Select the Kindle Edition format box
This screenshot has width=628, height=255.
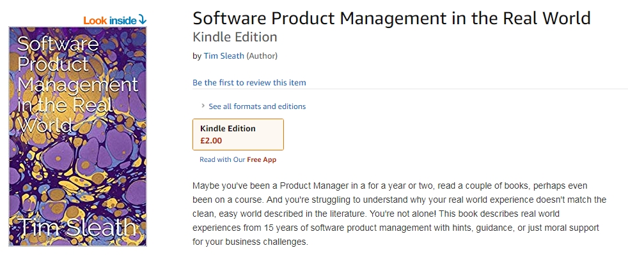238,134
